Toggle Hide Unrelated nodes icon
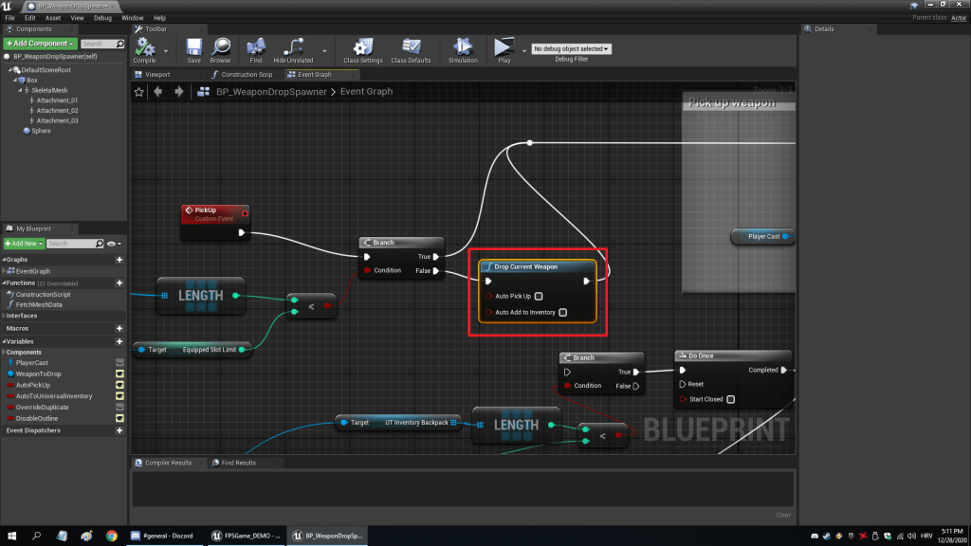971x546 pixels. [x=293, y=47]
